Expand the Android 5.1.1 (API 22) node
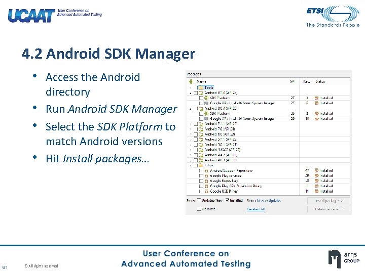365x273 pixels. 191,140
